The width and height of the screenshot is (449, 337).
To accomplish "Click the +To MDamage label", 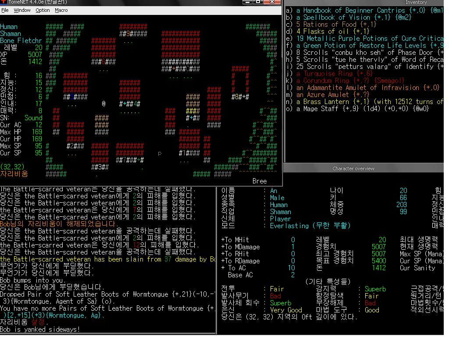I will (241, 247).
